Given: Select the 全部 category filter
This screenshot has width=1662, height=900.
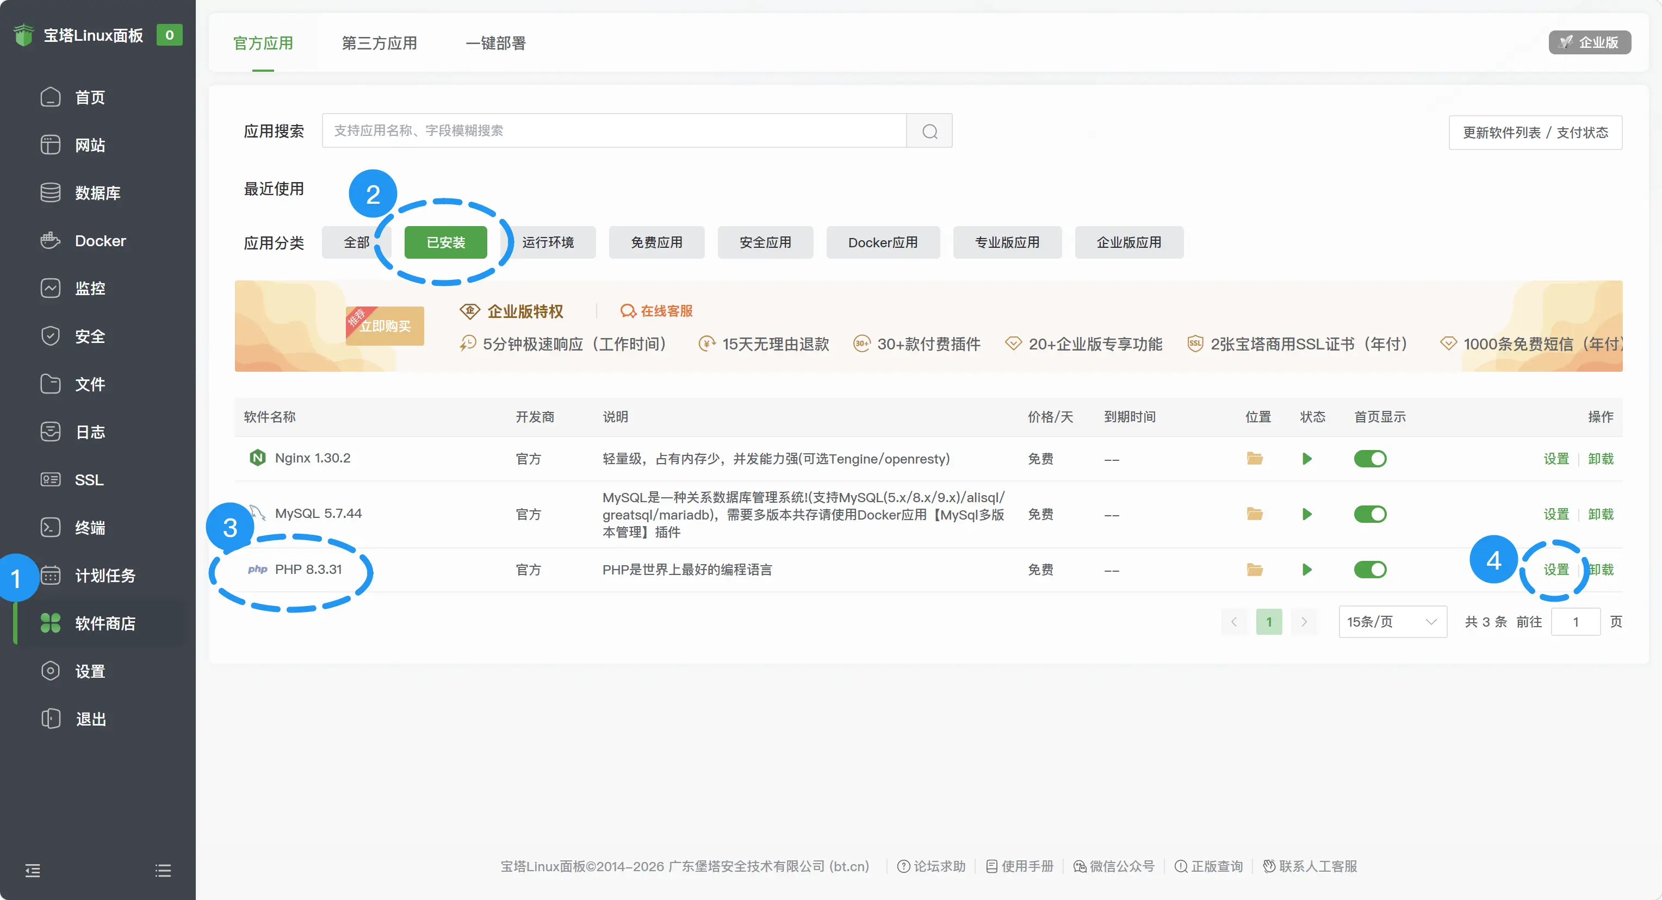Looking at the screenshot, I should (357, 242).
